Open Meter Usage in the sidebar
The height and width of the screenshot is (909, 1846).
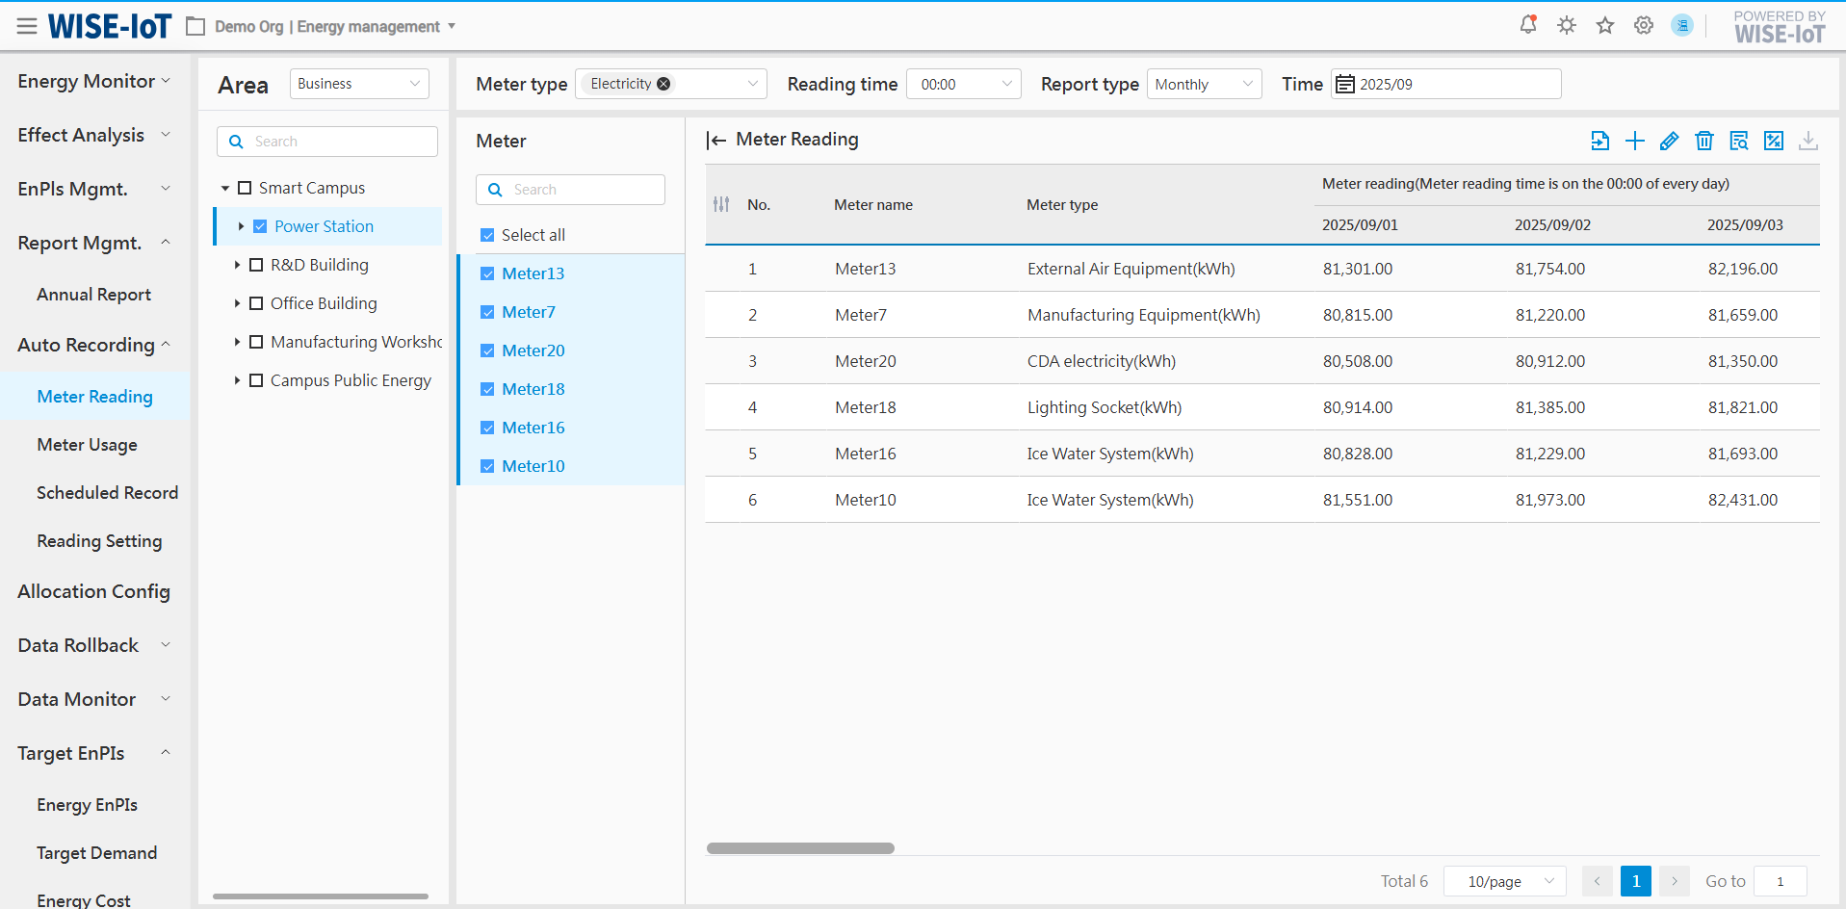[x=87, y=445]
